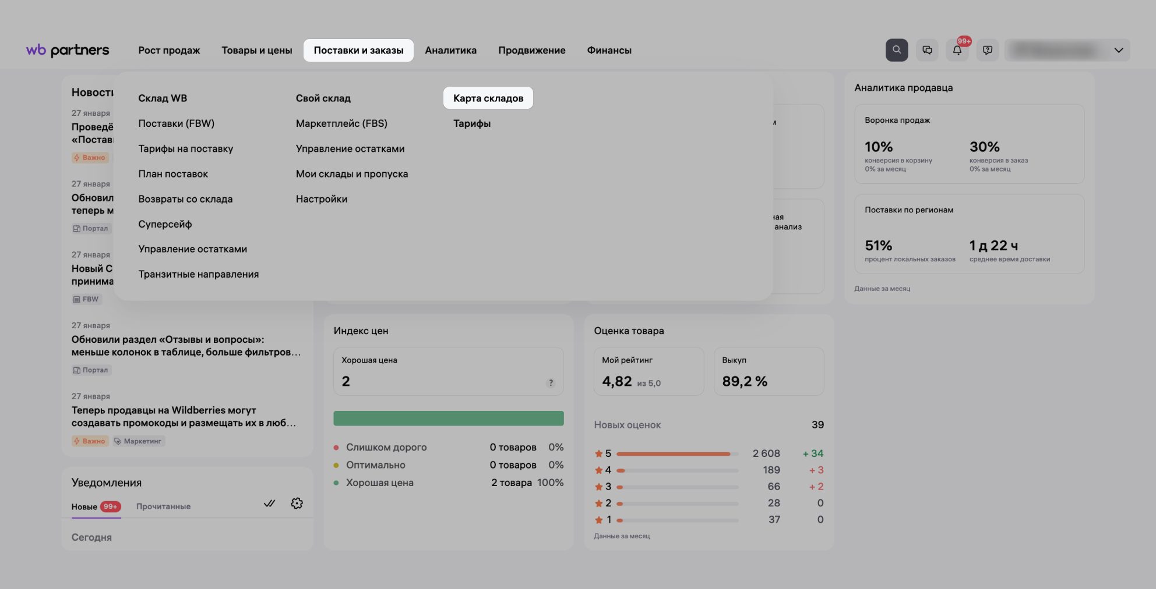
Task: Click the search magnifier icon
Action: coord(897,50)
